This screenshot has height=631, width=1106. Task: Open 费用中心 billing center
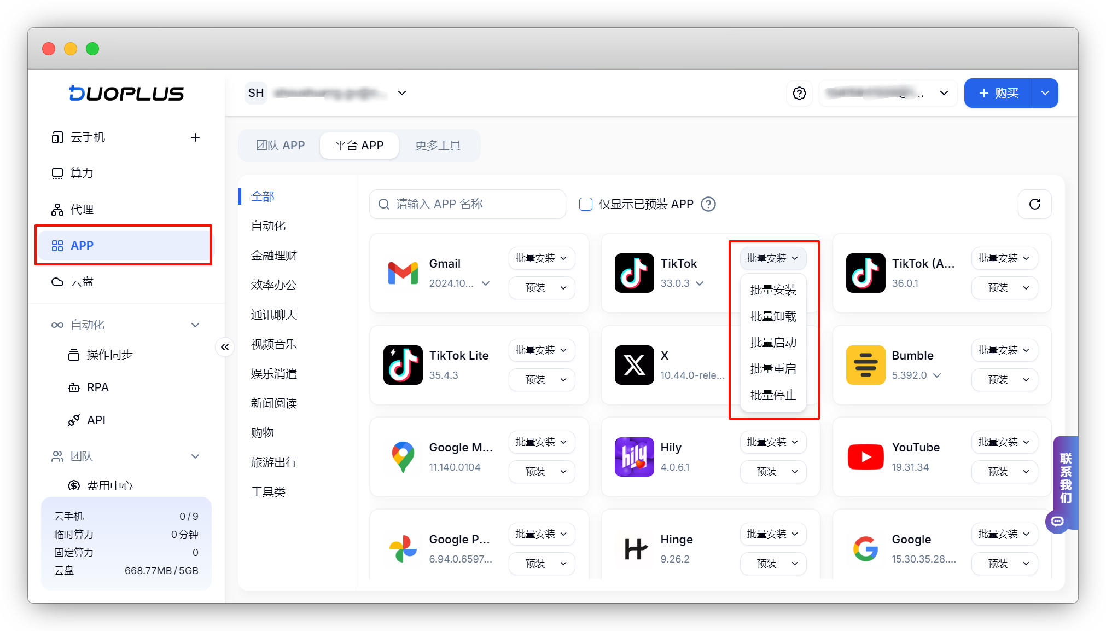(x=109, y=486)
